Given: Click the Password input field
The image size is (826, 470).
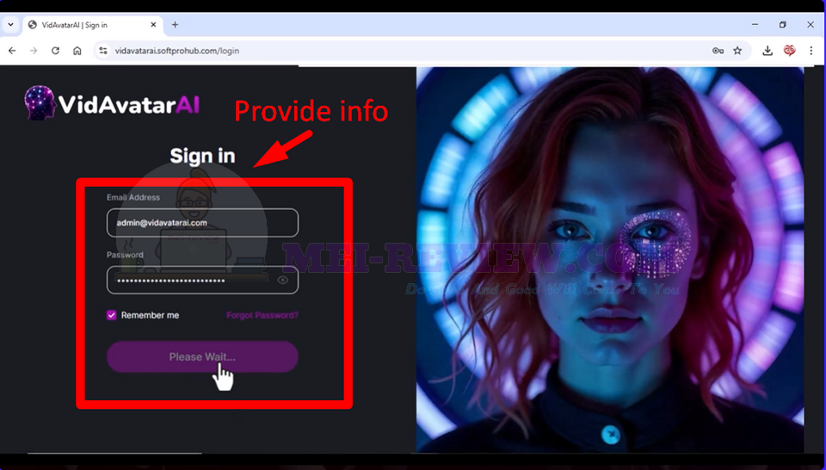Looking at the screenshot, I should click(202, 281).
